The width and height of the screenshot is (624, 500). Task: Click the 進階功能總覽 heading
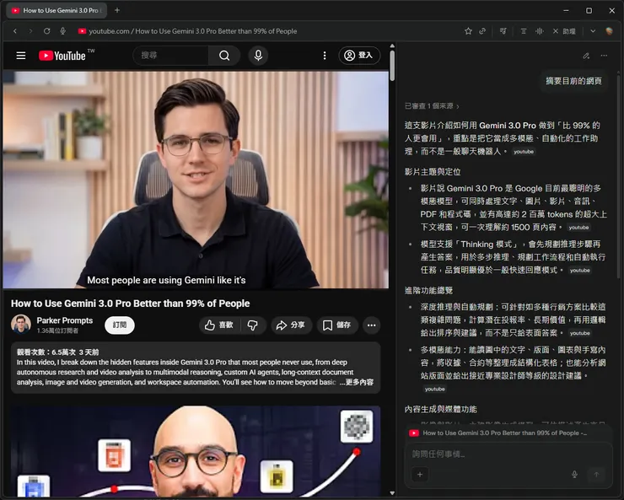point(428,290)
